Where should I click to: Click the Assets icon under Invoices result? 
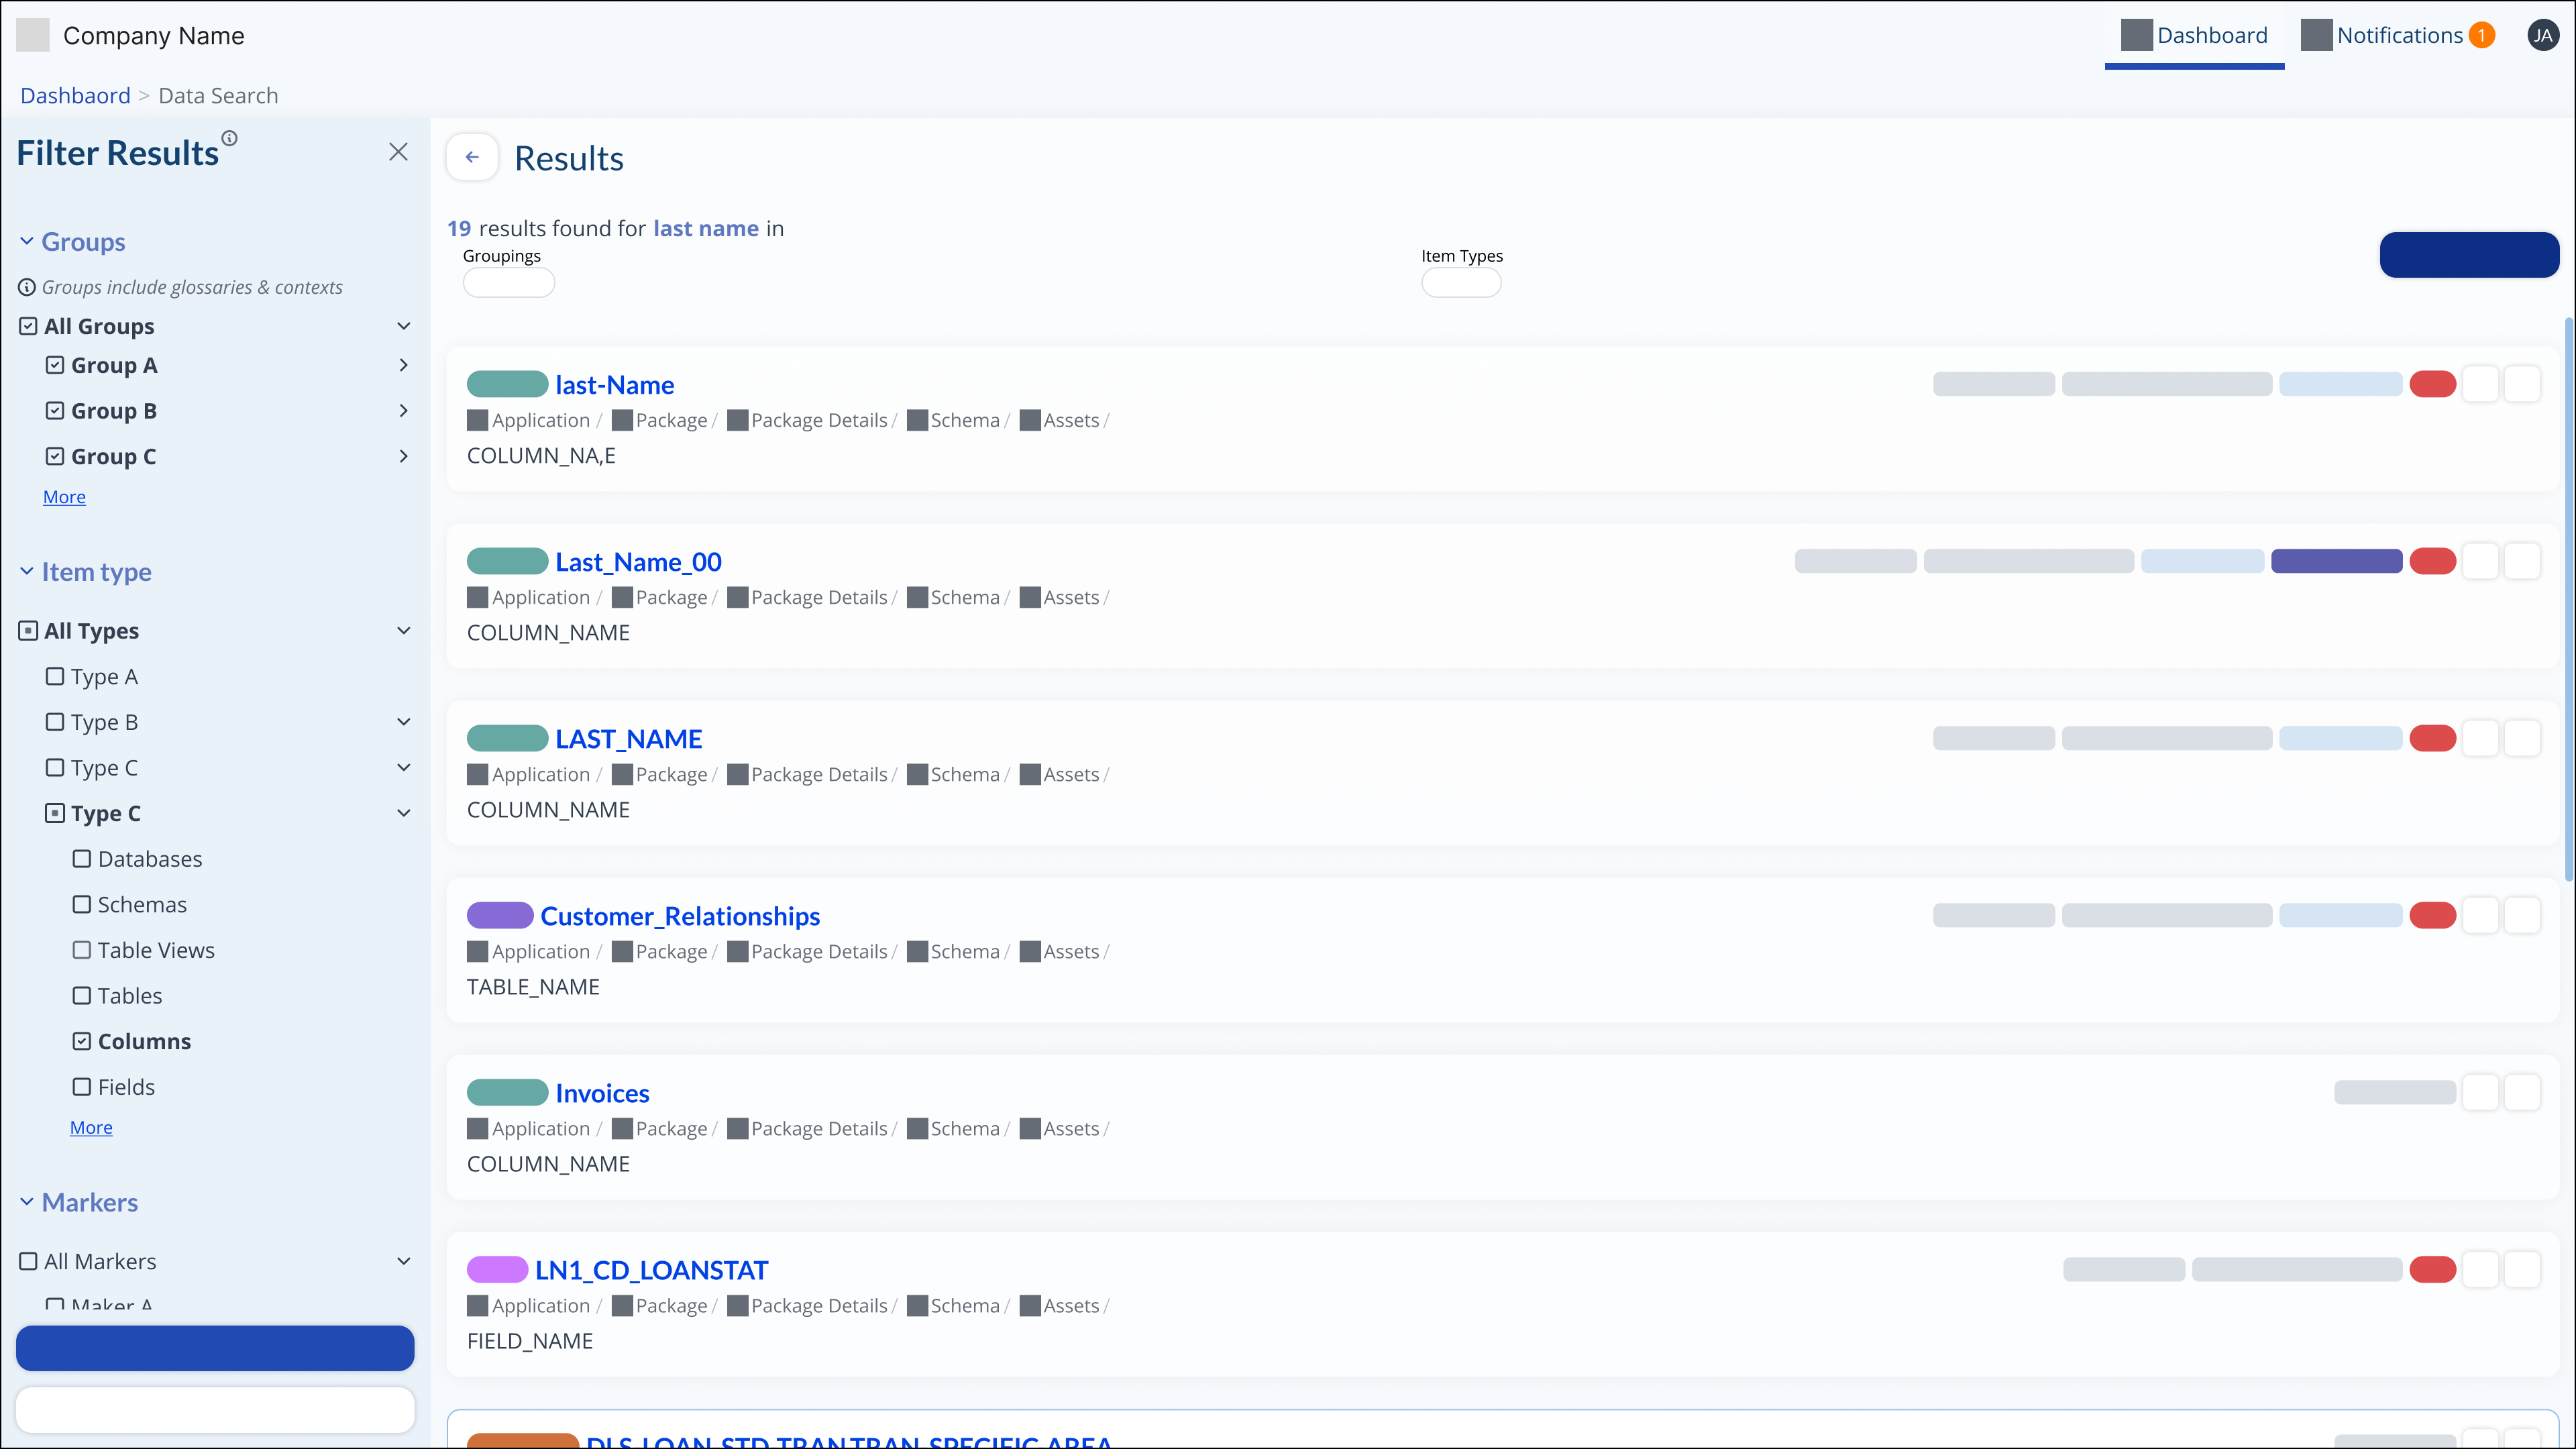click(1030, 1128)
